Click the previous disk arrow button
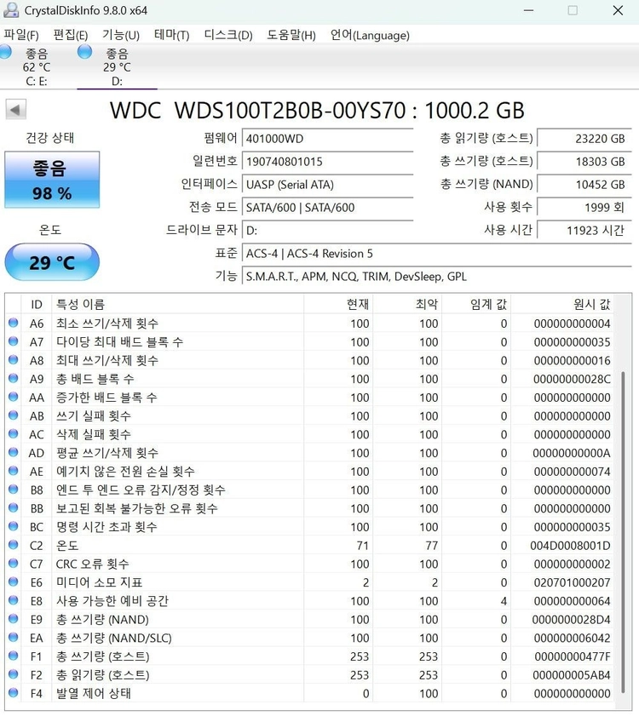639x716 pixels. 15,110
